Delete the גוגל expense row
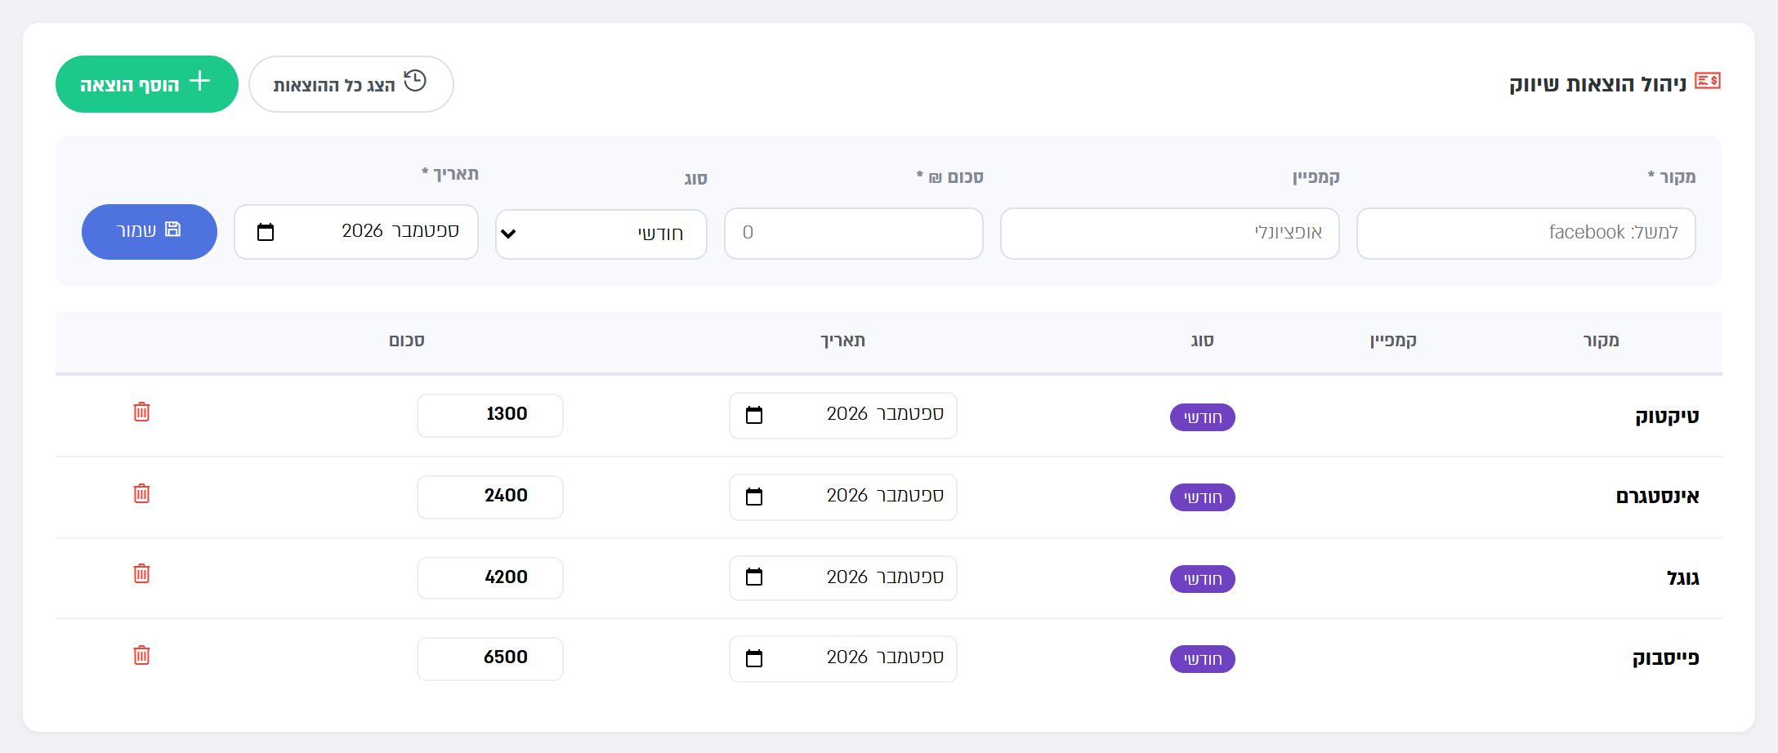Screen dimensions: 1778x753 click(142, 573)
